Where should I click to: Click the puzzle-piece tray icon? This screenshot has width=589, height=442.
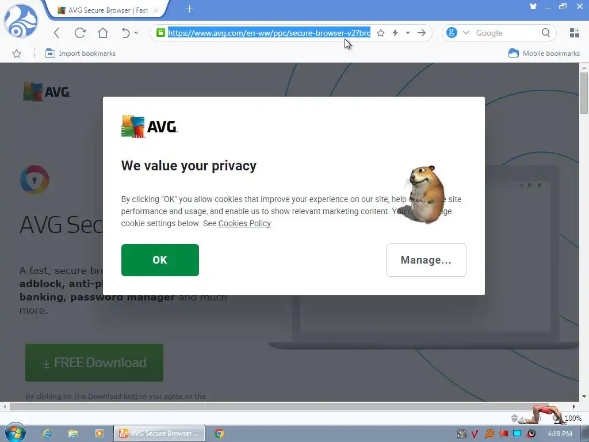(x=461, y=434)
